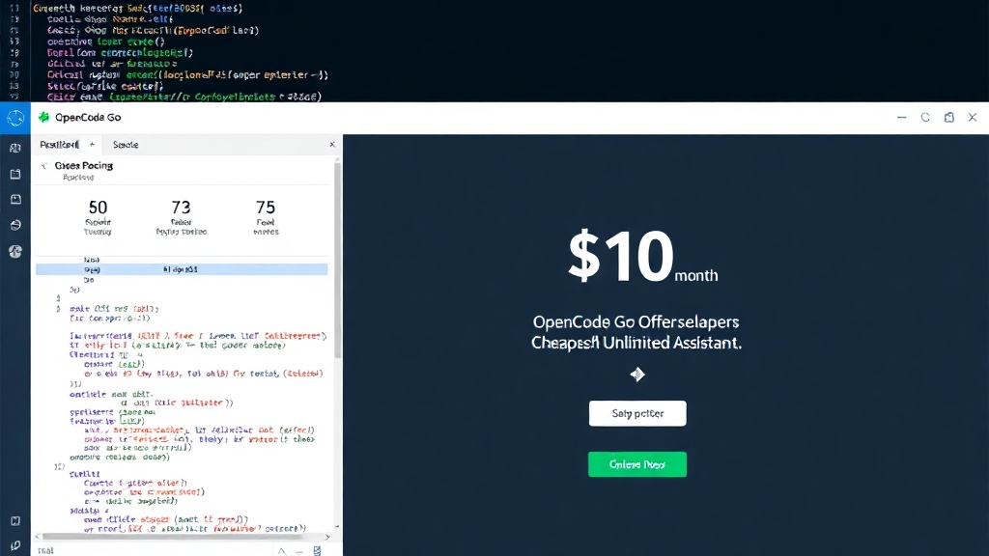Click the restore window icon in the title bar
This screenshot has height=556, width=989.
coord(948,117)
